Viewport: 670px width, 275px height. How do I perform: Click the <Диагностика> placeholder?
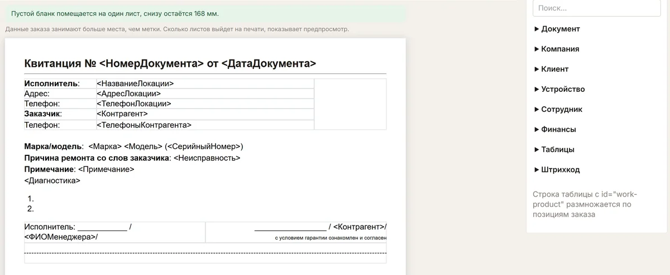(52, 180)
